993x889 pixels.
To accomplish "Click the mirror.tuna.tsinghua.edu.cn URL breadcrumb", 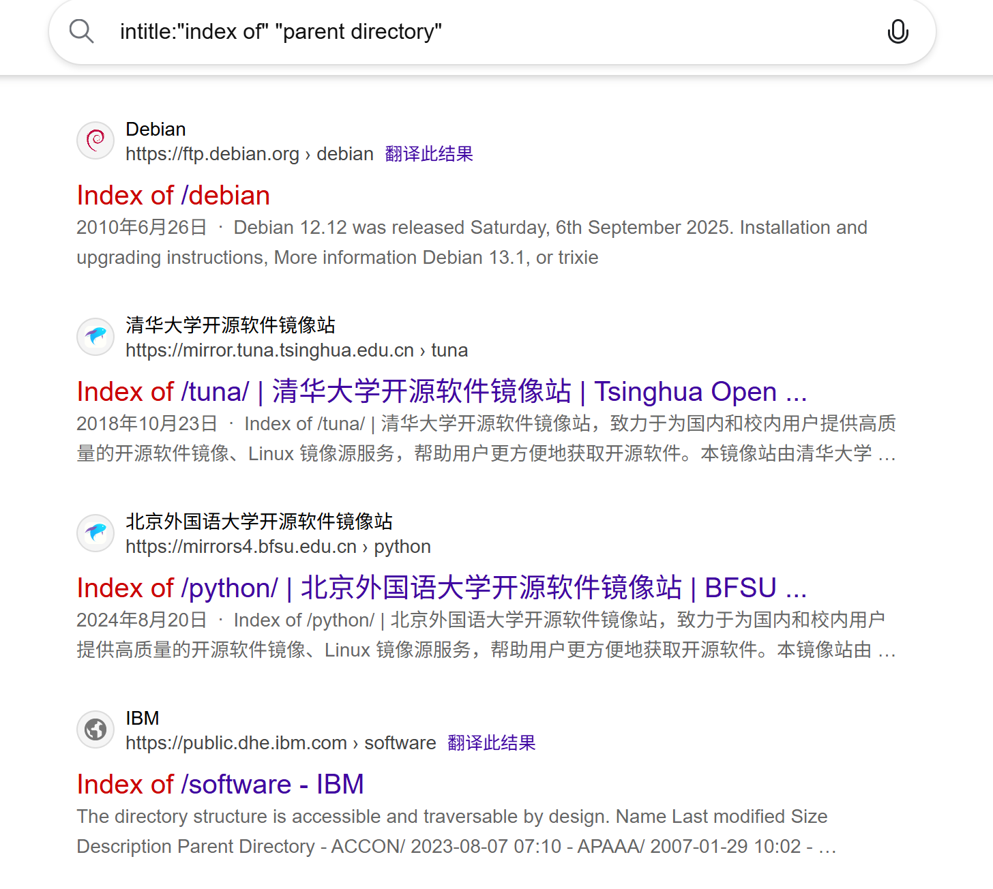I will (x=297, y=350).
